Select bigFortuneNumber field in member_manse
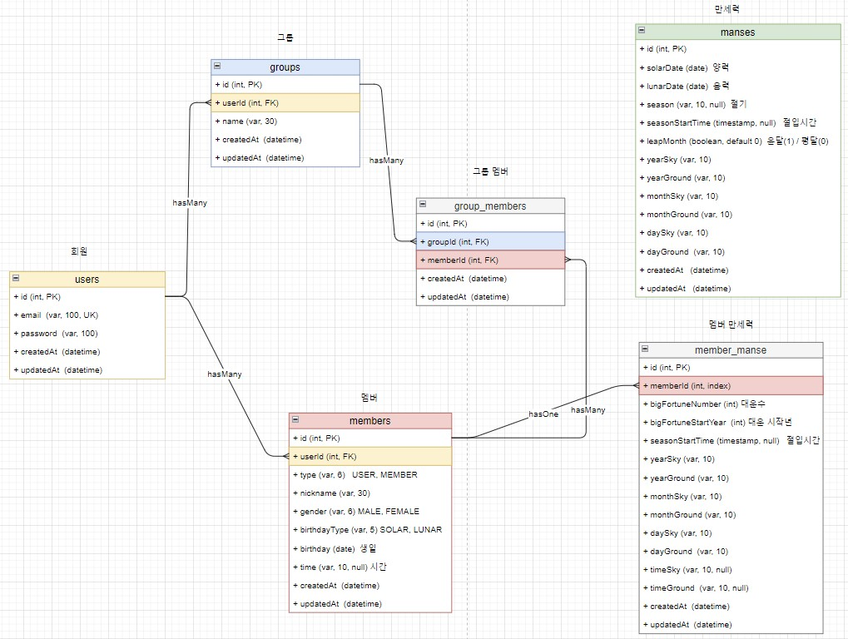The width and height of the screenshot is (848, 639). [731, 404]
